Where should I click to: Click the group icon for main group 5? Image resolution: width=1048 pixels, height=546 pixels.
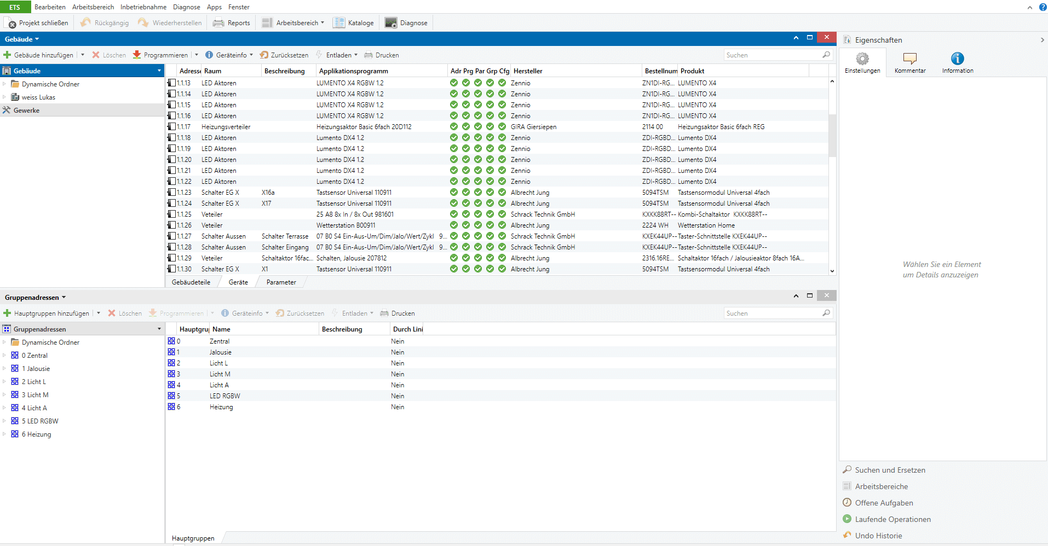click(171, 396)
